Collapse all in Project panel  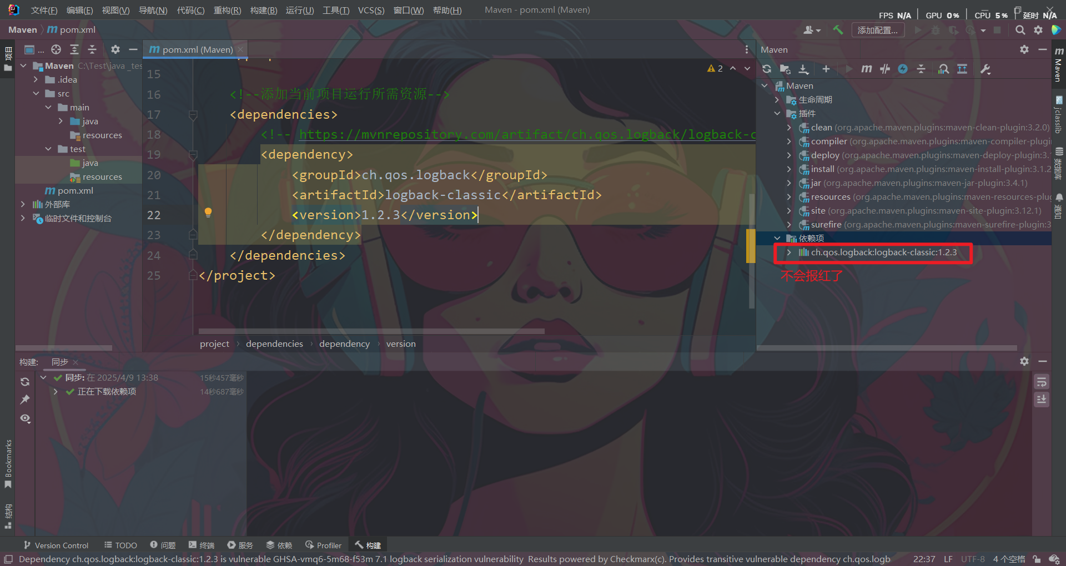(x=92, y=49)
